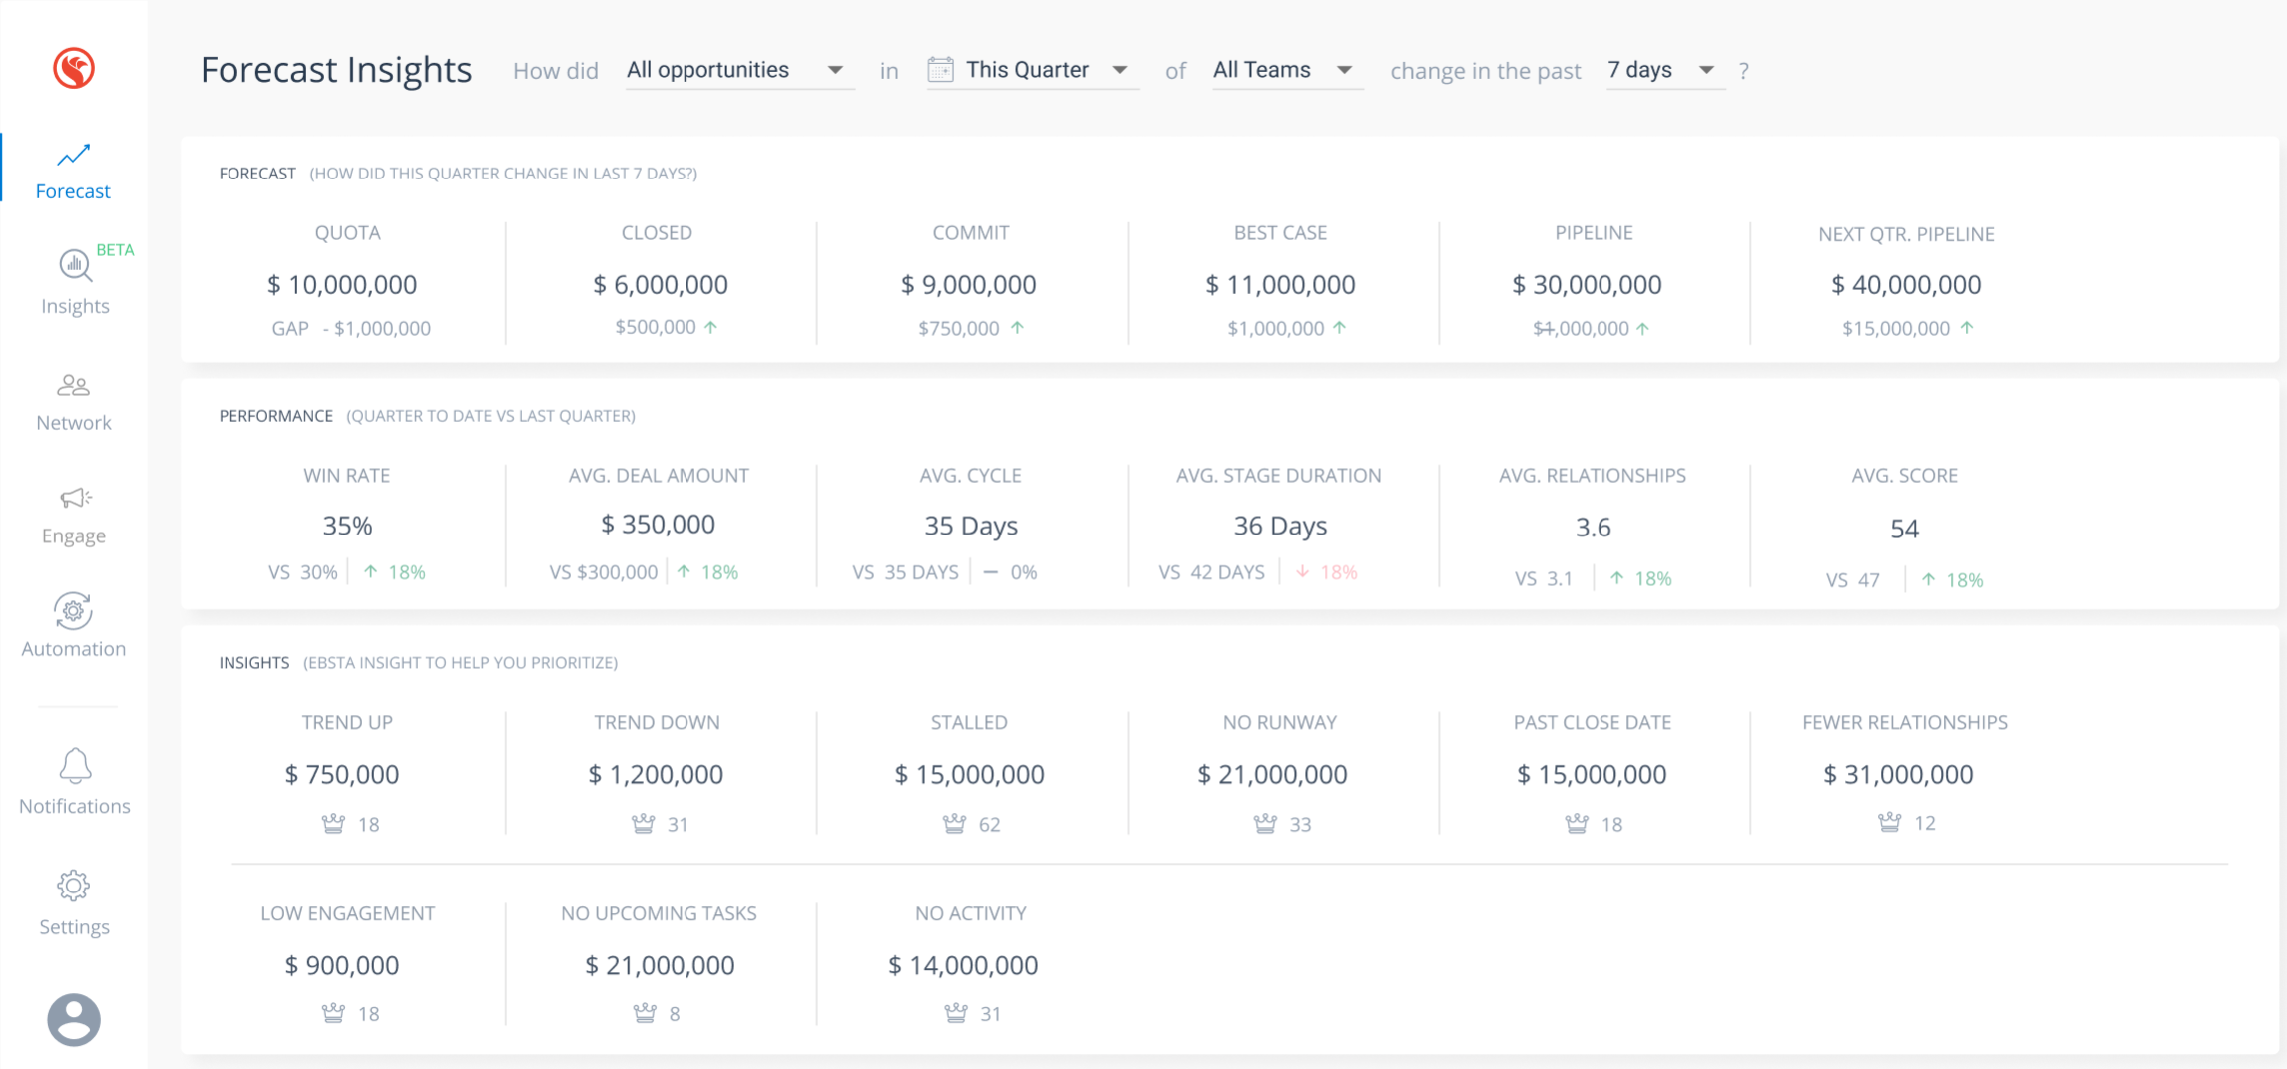This screenshot has height=1069, width=2287.
Task: Select the Stalled insight of $15,000,000
Action: 969,774
